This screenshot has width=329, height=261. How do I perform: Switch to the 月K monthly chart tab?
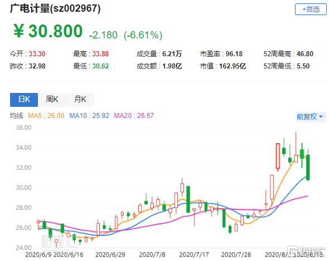80,100
